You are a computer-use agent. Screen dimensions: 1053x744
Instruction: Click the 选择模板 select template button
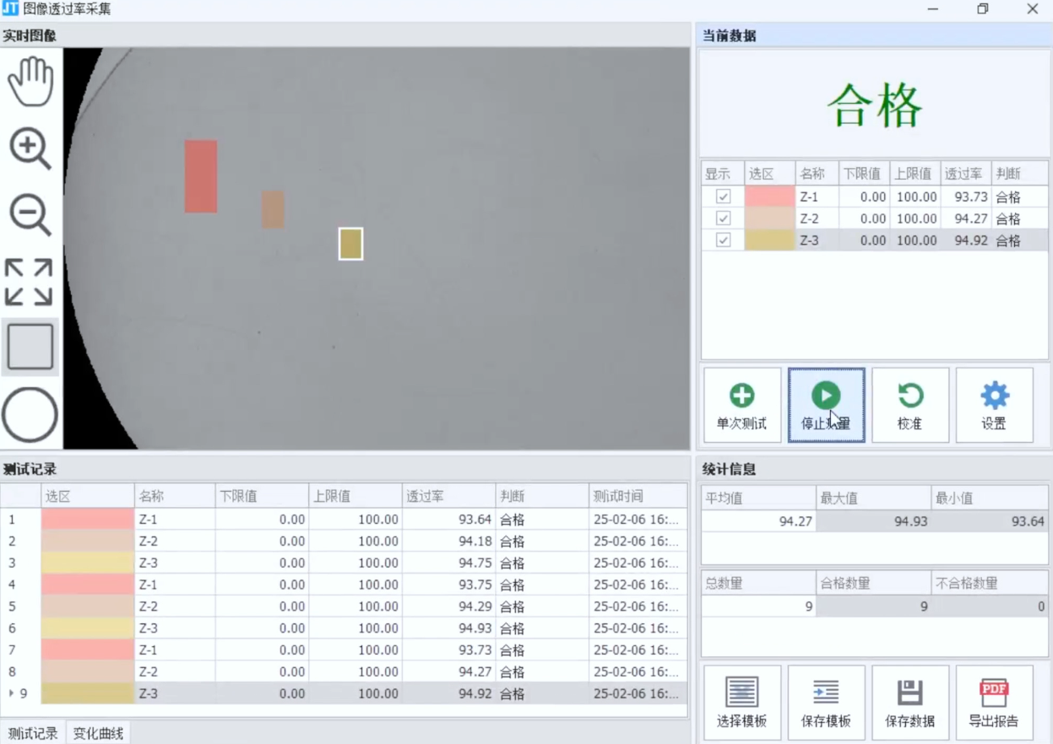click(741, 703)
